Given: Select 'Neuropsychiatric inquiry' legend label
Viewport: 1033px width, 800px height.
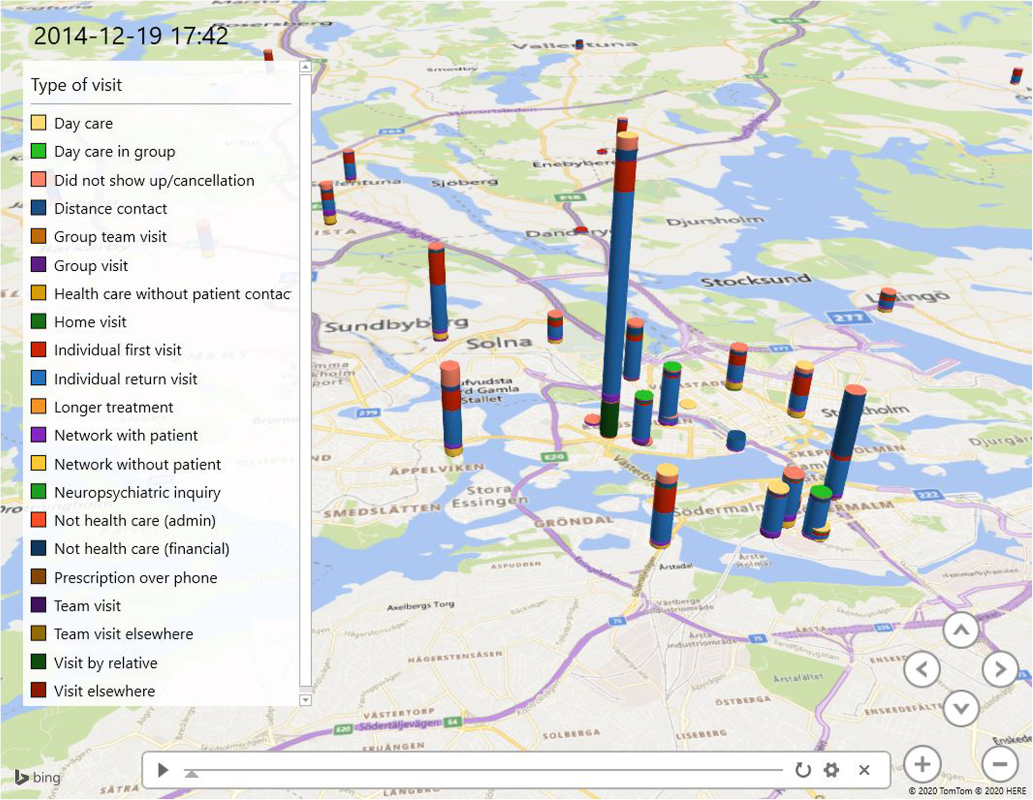Looking at the screenshot, I should [137, 493].
